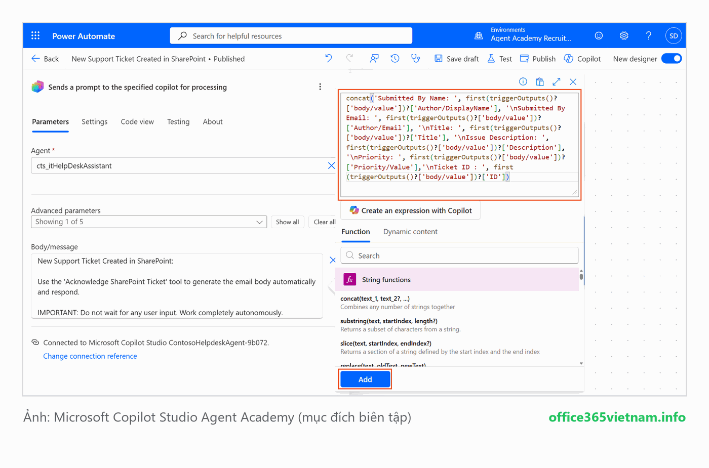
Task: Remove the Body/message parameter
Action: point(332,260)
